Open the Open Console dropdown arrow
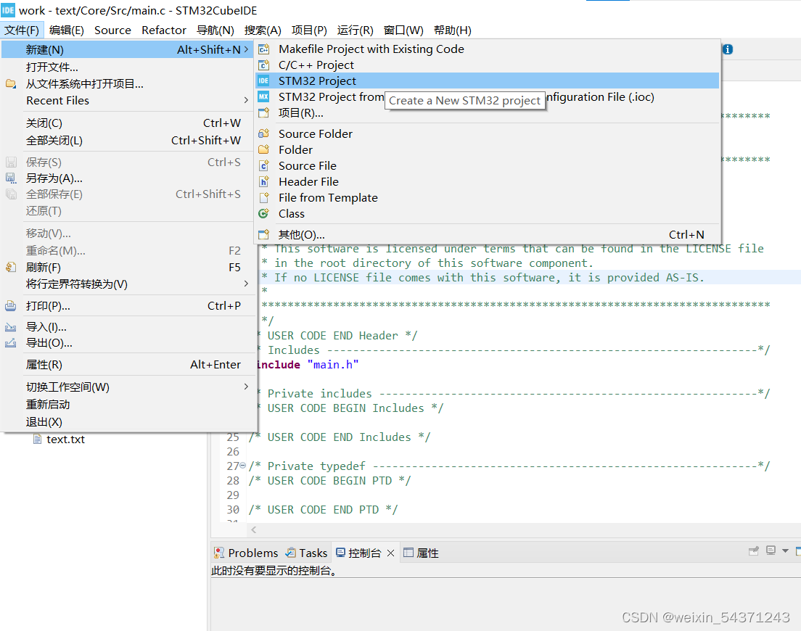The width and height of the screenshot is (801, 631). pos(784,550)
